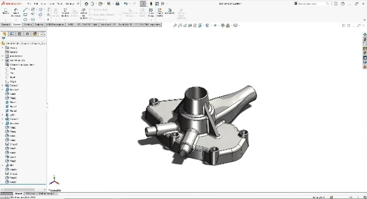Switch to the Evaluate ribbon tab
Image resolution: width=367 pixels, height=199 pixels.
click(39, 24)
